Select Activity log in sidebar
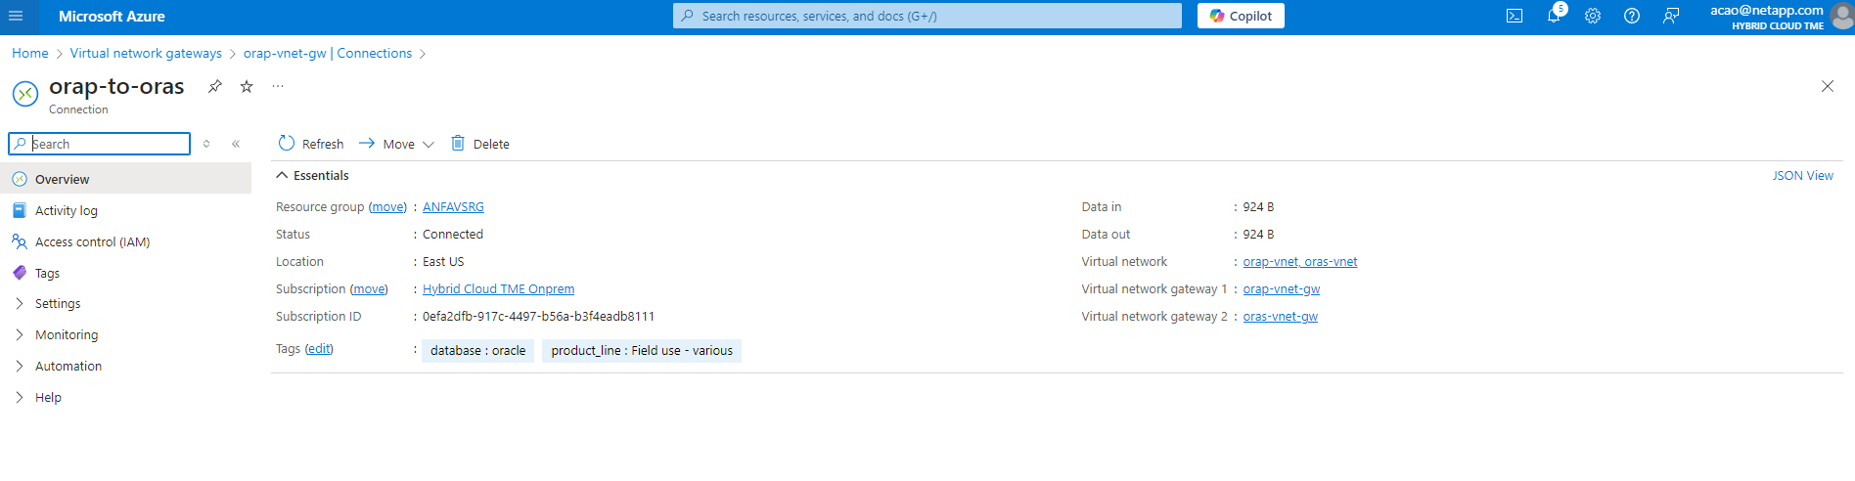 click(66, 210)
